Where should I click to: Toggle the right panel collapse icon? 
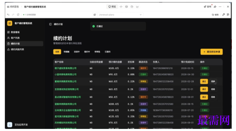(228, 14)
